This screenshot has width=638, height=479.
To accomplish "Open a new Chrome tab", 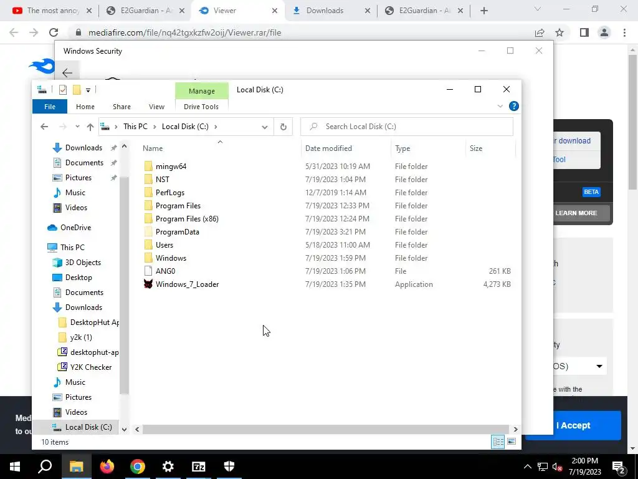I will point(483,11).
